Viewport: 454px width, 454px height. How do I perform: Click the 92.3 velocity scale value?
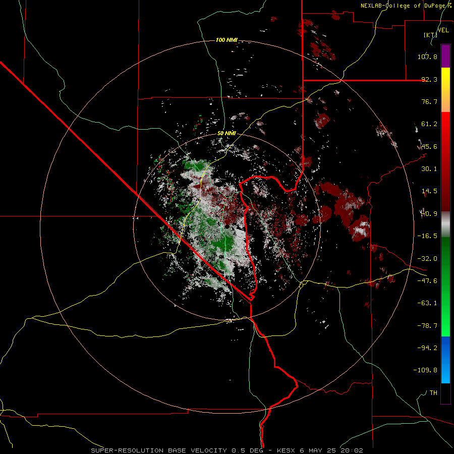(x=429, y=79)
